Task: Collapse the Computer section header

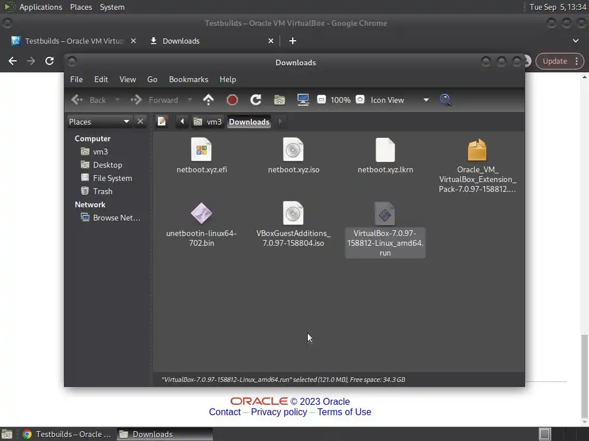Action: tap(93, 138)
